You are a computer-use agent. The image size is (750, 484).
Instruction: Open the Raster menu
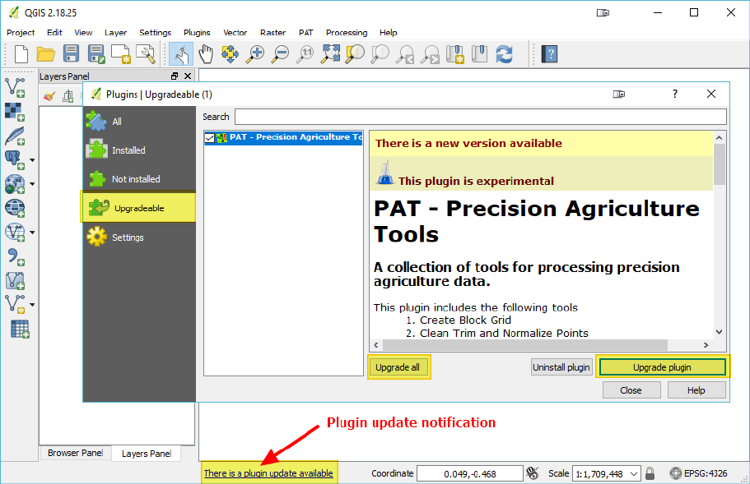point(273,32)
